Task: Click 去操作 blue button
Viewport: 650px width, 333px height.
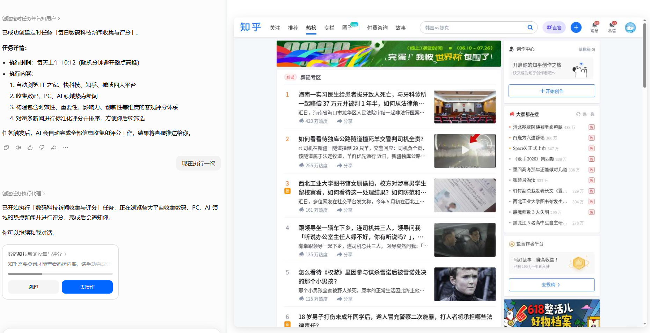Action: 87,287
